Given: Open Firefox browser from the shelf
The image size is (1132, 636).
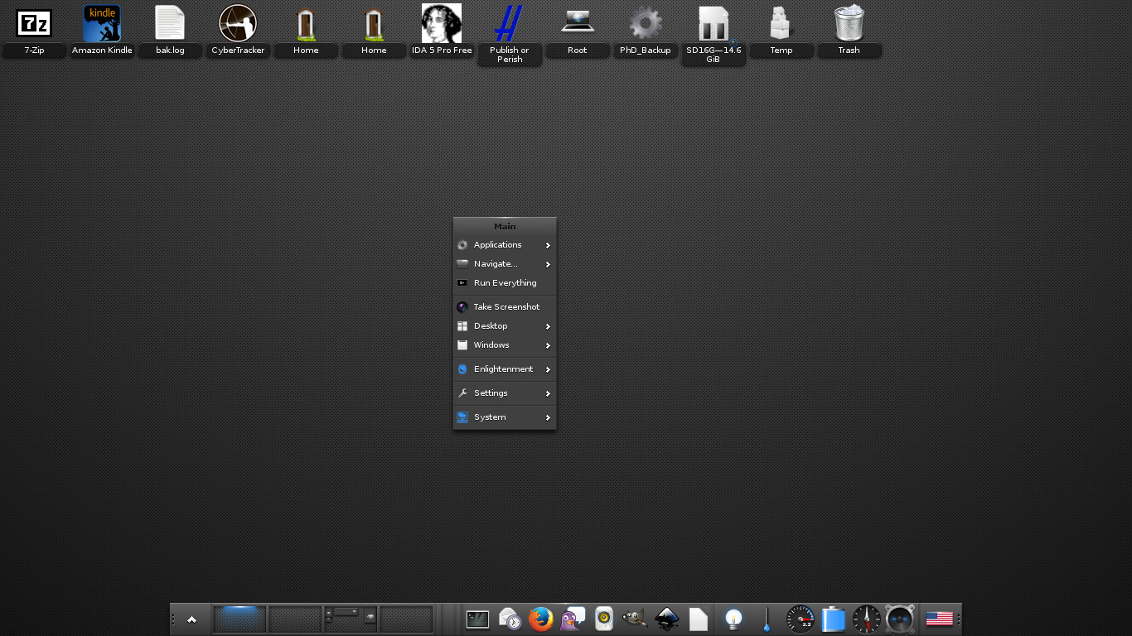Looking at the screenshot, I should point(540,619).
